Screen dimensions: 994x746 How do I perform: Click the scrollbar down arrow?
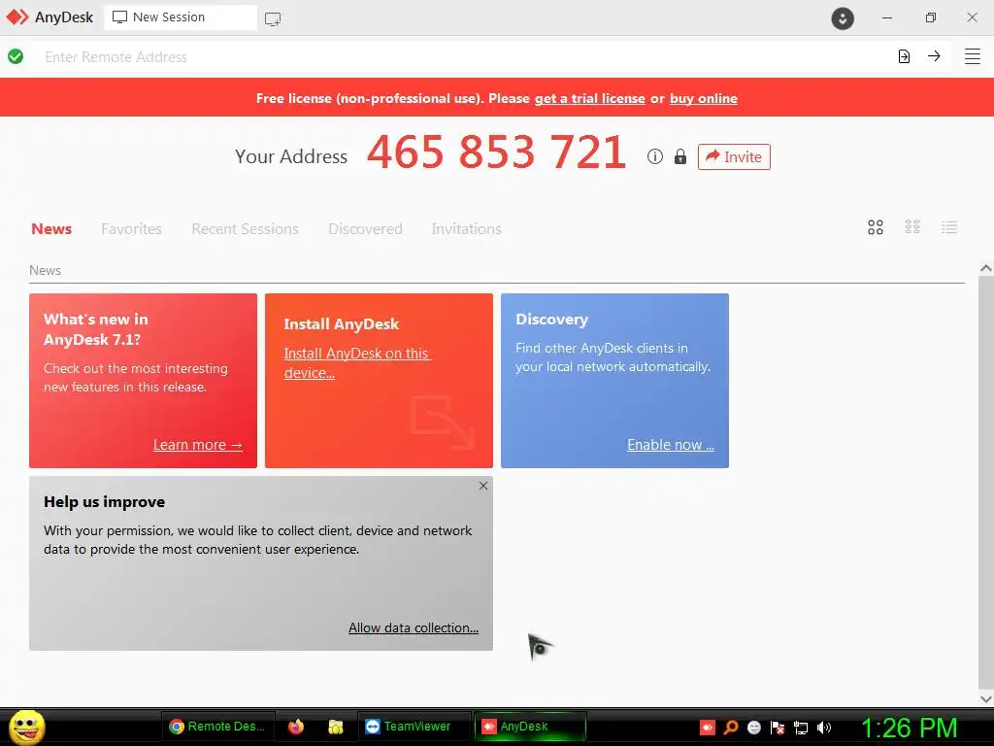986,699
